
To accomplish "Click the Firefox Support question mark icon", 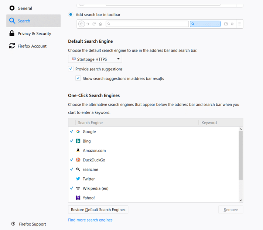I will (x=13, y=224).
